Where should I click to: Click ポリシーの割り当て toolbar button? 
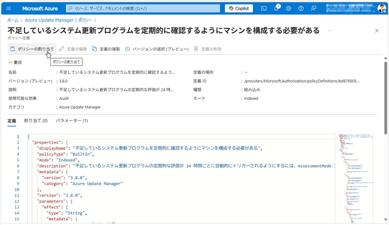point(32,49)
